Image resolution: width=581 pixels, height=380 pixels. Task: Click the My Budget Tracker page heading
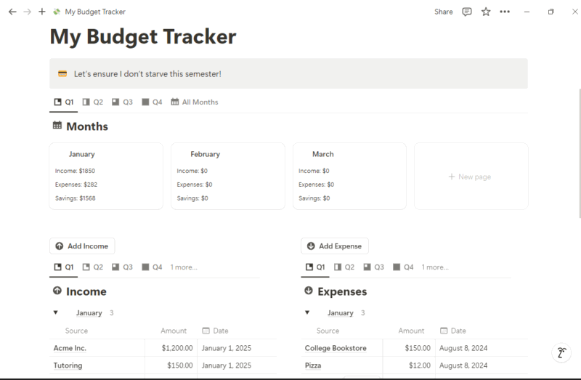[143, 37]
